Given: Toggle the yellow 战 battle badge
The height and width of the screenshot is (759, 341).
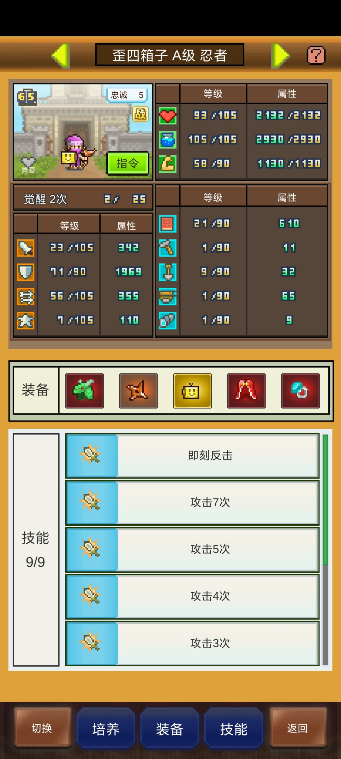Looking at the screenshot, I should point(140,114).
